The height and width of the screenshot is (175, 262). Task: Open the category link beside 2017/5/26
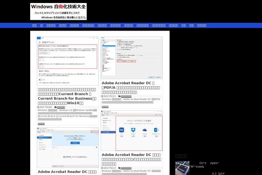[61, 107]
